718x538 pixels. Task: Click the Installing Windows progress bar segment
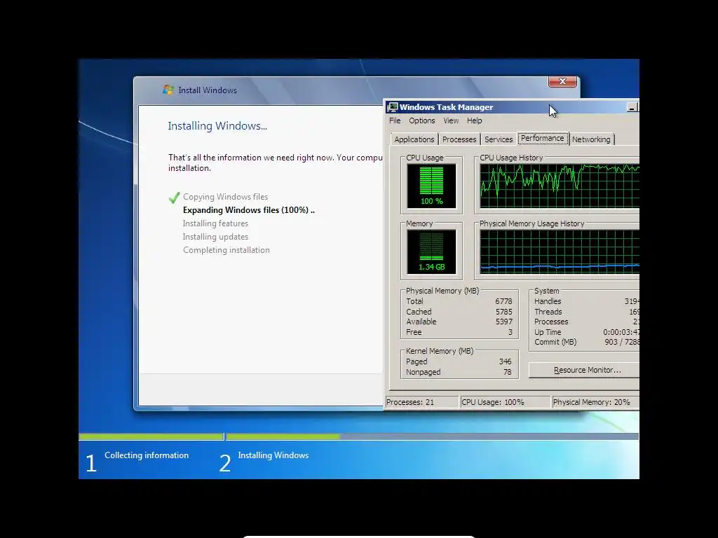[433, 436]
